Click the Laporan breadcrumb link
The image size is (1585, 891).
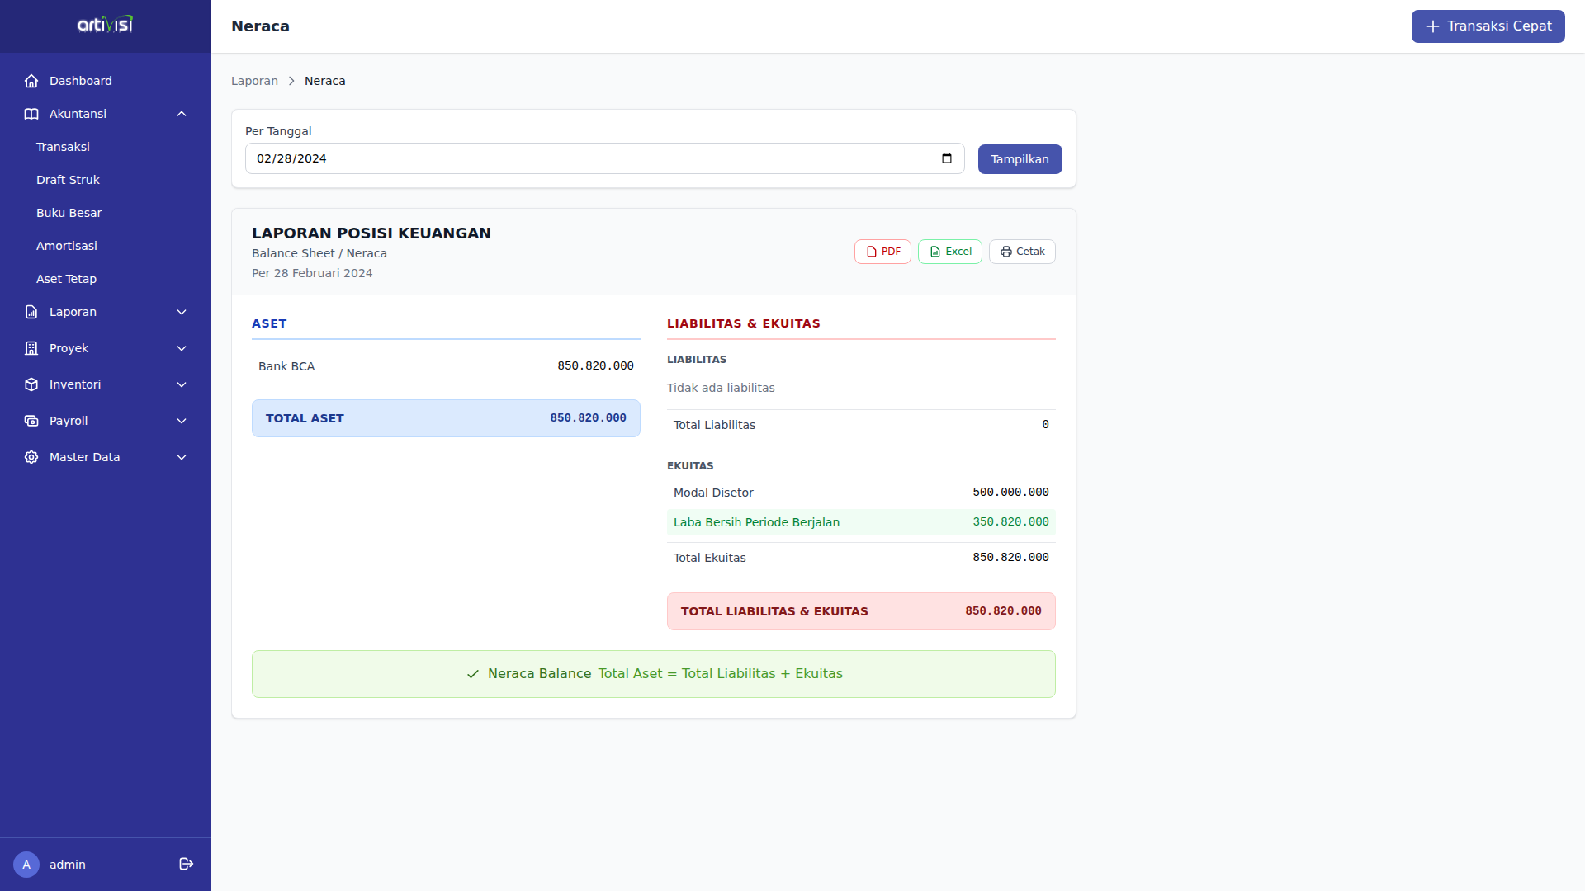tap(254, 81)
